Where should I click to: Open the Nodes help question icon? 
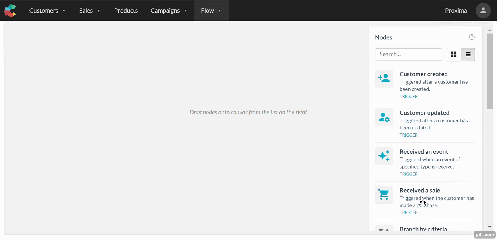tap(472, 37)
